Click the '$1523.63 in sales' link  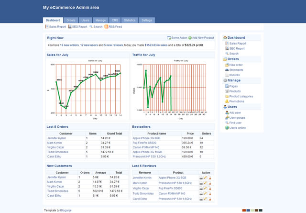156,45
